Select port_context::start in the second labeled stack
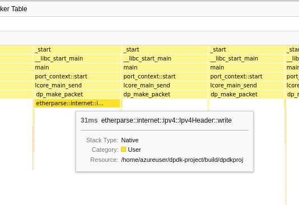 click(x=165, y=76)
